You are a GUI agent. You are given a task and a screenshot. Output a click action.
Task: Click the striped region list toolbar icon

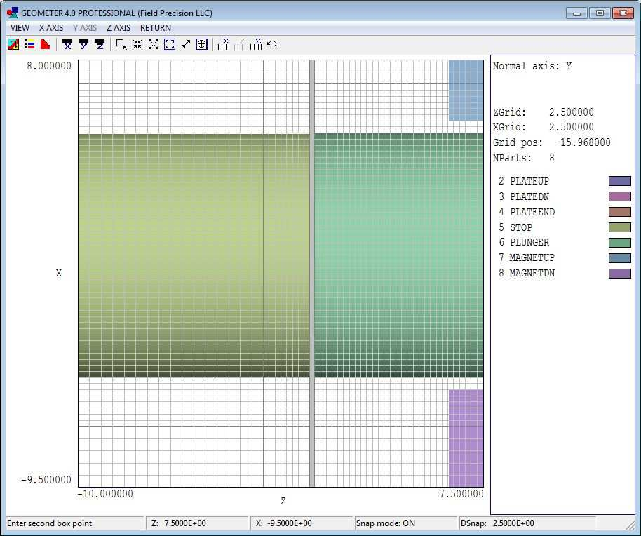29,44
